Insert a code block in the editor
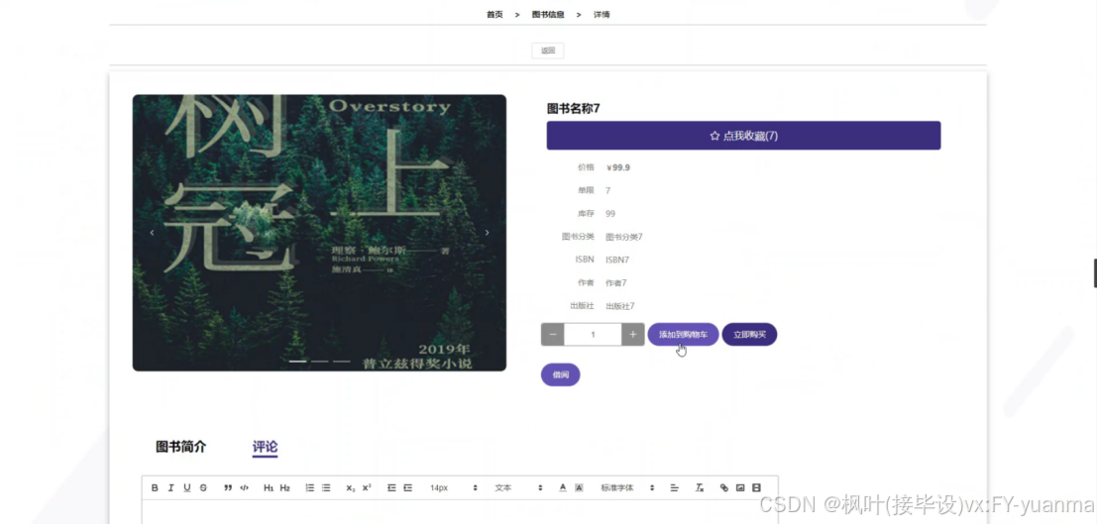The height and width of the screenshot is (524, 1098). point(244,487)
